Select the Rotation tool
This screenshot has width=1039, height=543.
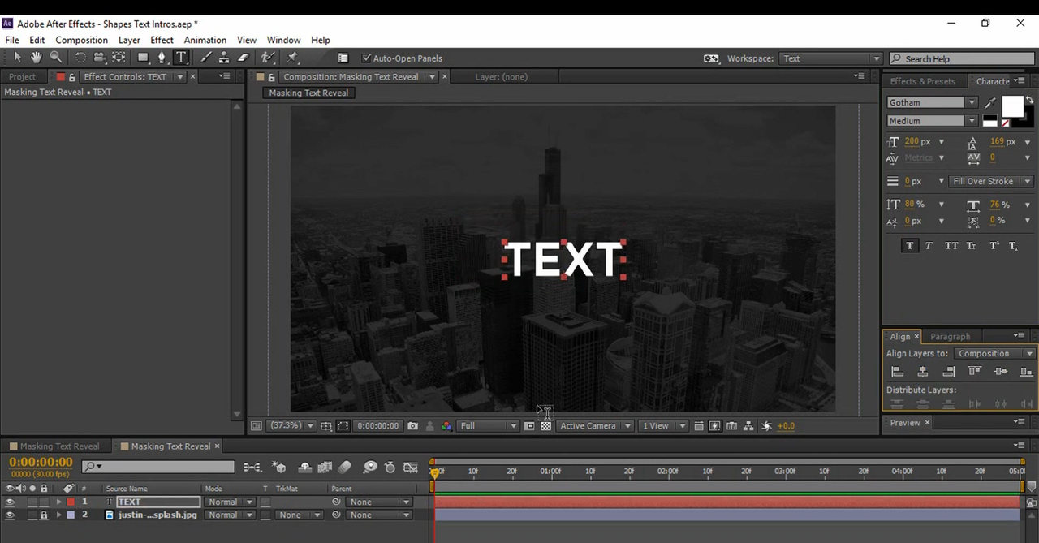click(x=80, y=58)
